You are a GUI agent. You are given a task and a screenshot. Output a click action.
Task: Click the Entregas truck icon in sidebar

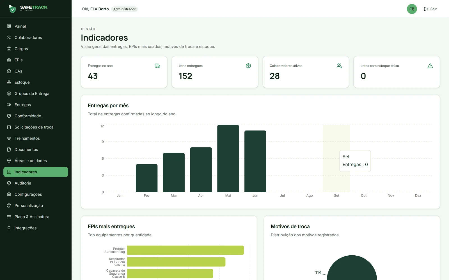point(9,105)
